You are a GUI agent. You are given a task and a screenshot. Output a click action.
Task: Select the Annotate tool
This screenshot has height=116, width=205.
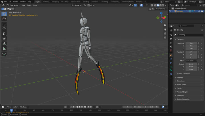click(4, 44)
